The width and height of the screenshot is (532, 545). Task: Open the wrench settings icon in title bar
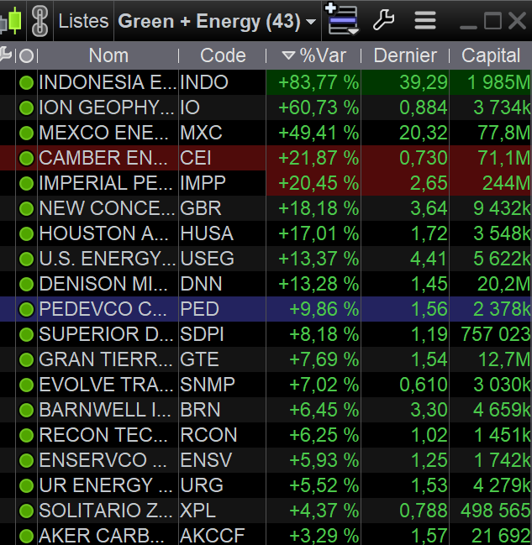(x=383, y=20)
